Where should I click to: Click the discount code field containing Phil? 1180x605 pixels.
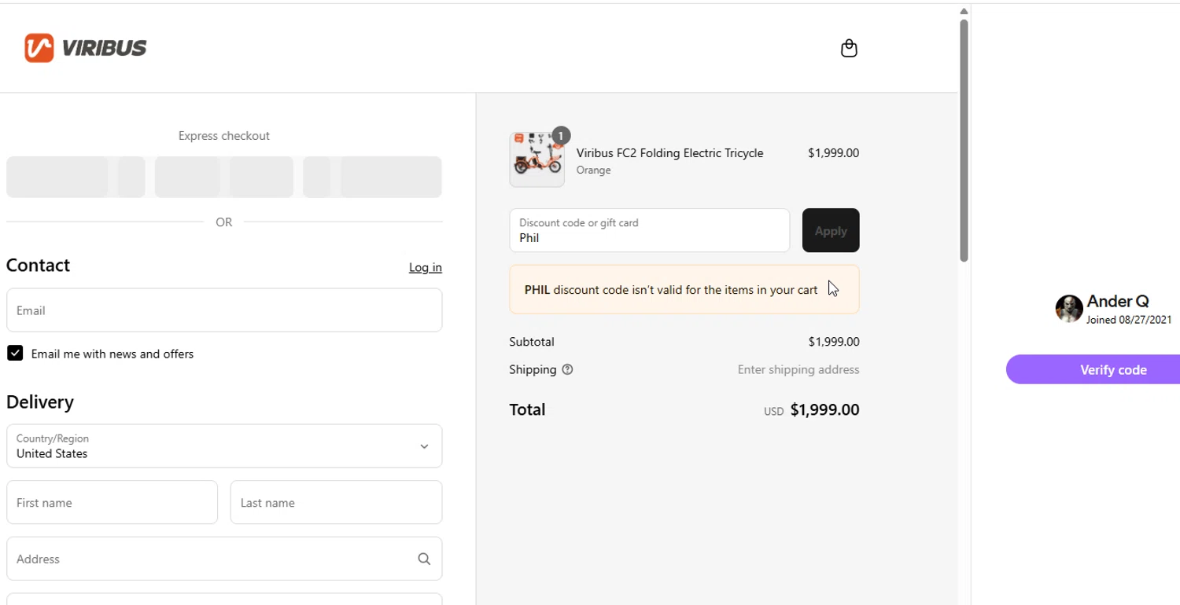[650, 230]
